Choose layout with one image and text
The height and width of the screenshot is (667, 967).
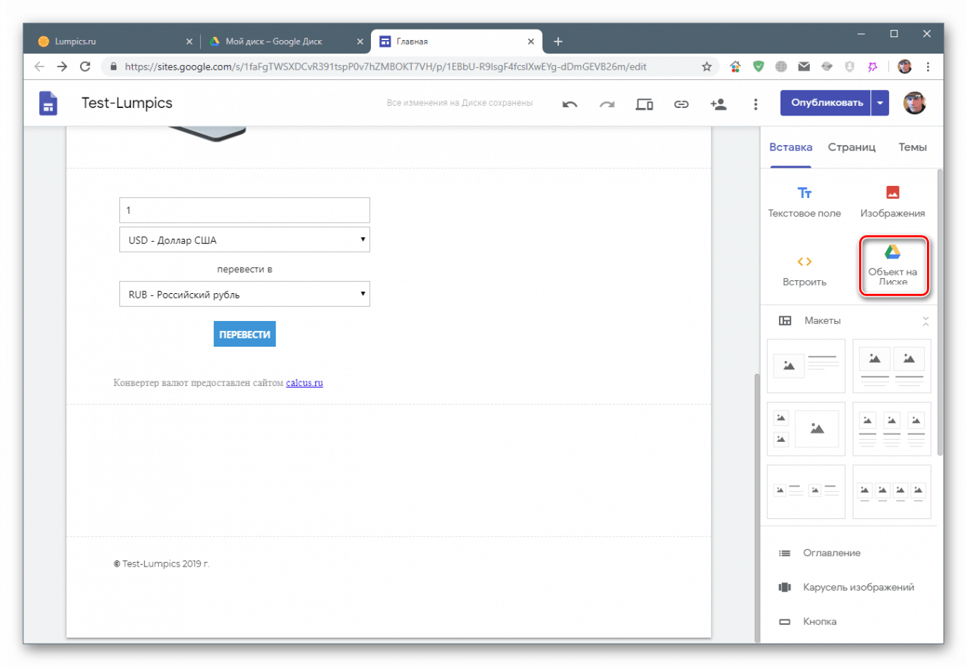coord(806,366)
